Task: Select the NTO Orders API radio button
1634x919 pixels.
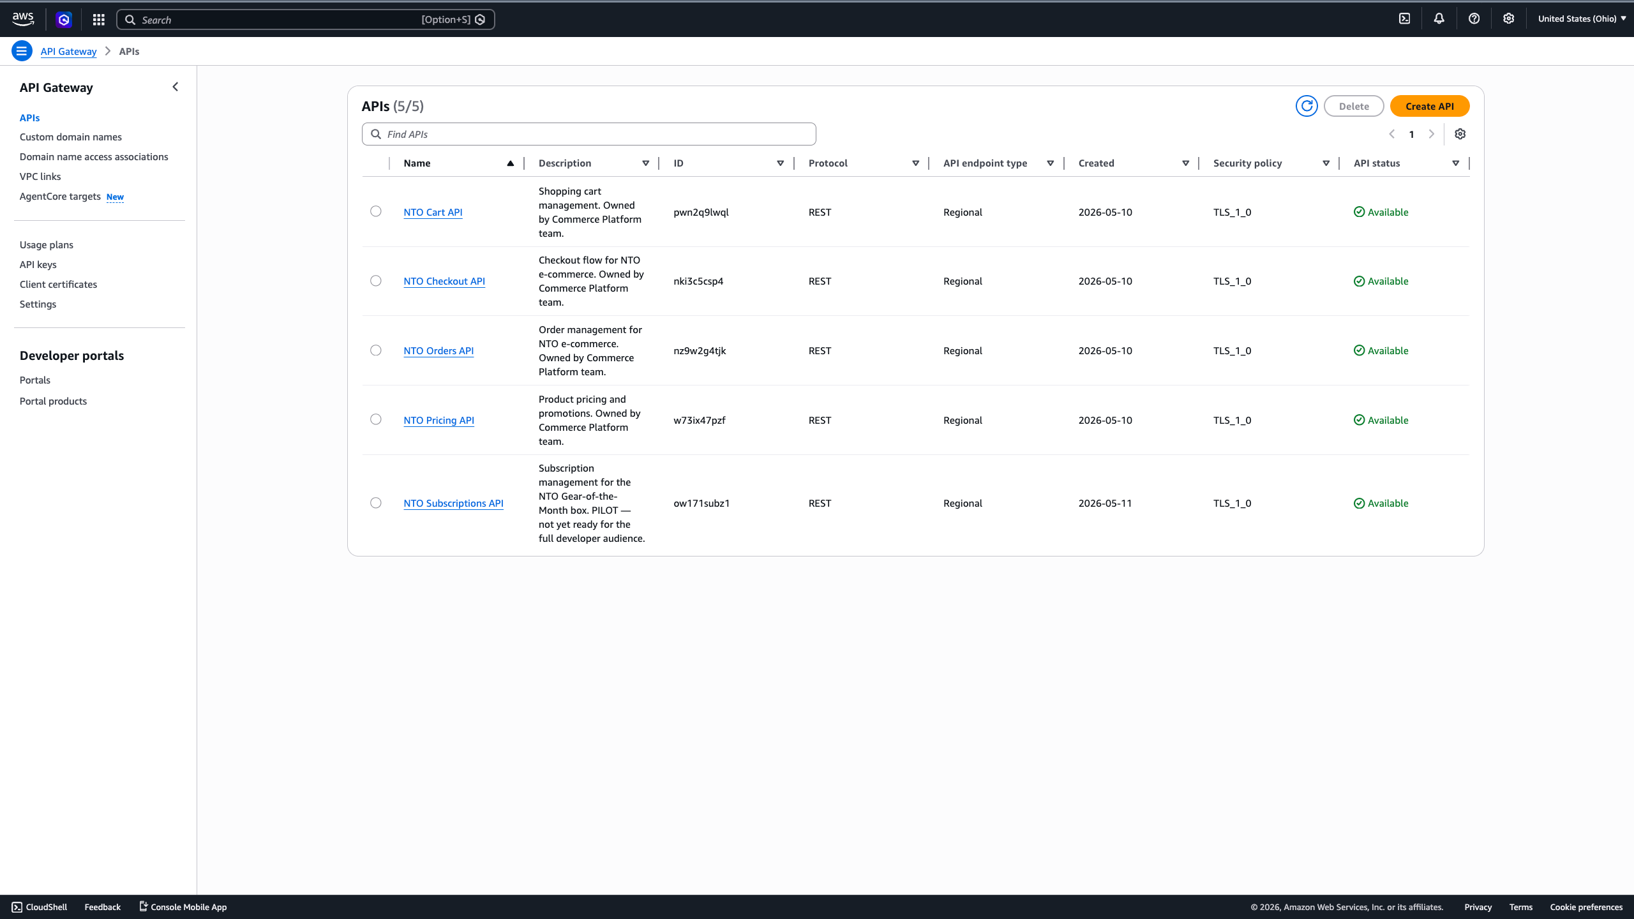Action: click(x=376, y=350)
